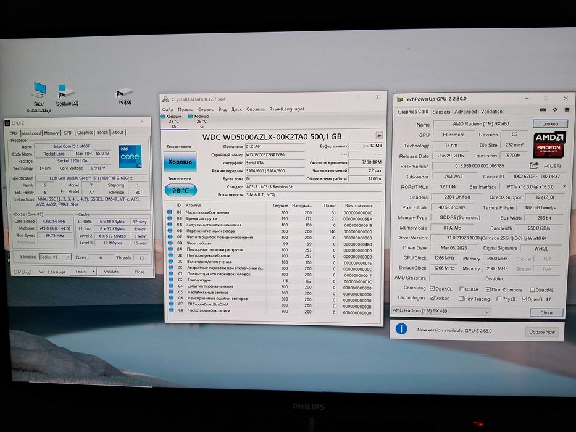Switch to the Sensors tab in GPU-Z

pyautogui.click(x=441, y=112)
